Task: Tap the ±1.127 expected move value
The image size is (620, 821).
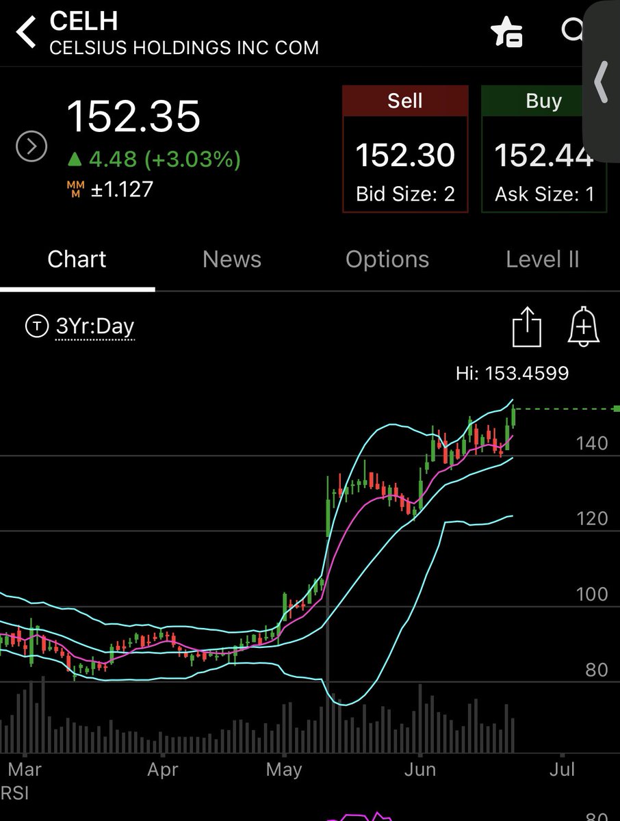Action: pos(122,190)
